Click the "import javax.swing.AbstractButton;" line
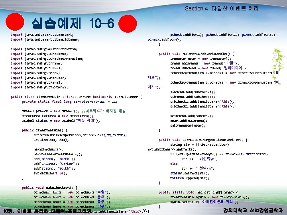The height and width of the screenshot is (215, 287). [44, 49]
